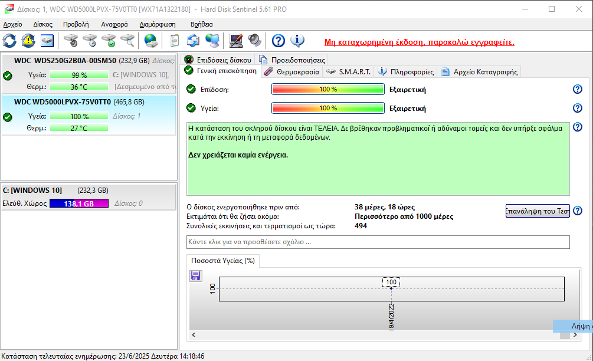The image size is (593, 361).
Task: Click the "Περισσότερο από 1000 μέρες" lifetime value
Action: [x=404, y=216]
